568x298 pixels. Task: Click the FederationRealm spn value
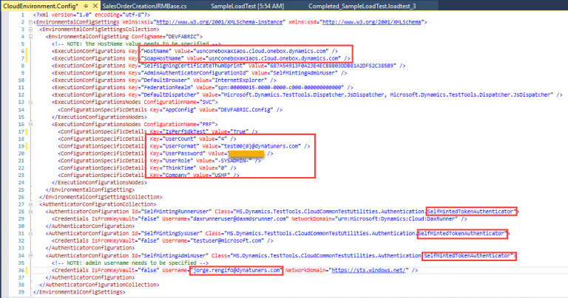pos(279,88)
